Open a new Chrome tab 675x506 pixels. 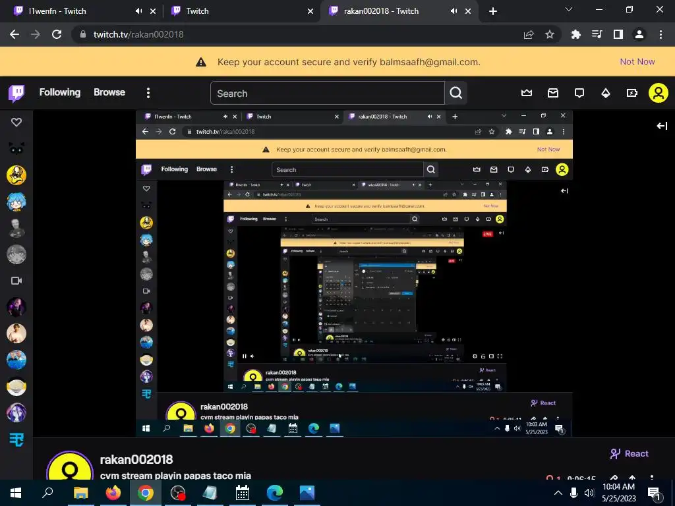pyautogui.click(x=493, y=11)
